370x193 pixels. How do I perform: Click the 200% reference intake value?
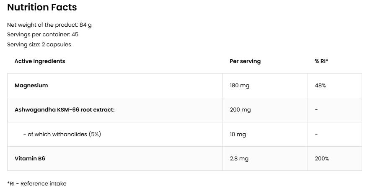pos(322,158)
